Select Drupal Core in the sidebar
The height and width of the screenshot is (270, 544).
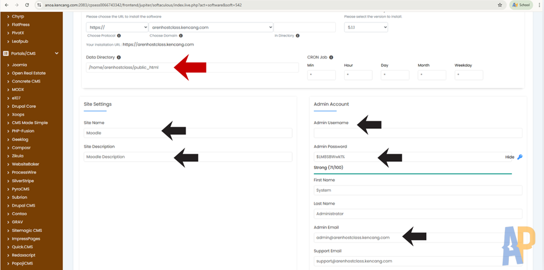click(24, 106)
